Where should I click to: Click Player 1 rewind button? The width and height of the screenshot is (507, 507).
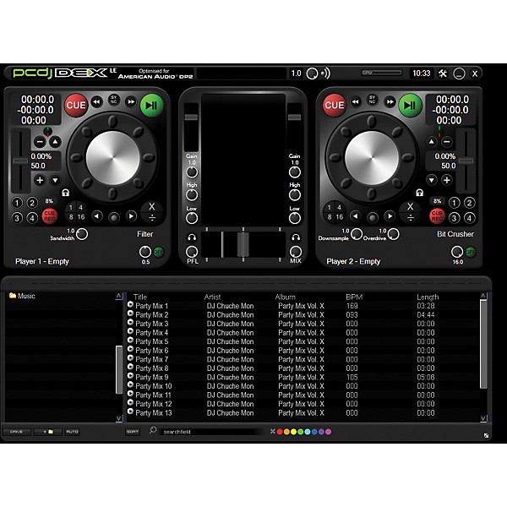[x=96, y=102]
